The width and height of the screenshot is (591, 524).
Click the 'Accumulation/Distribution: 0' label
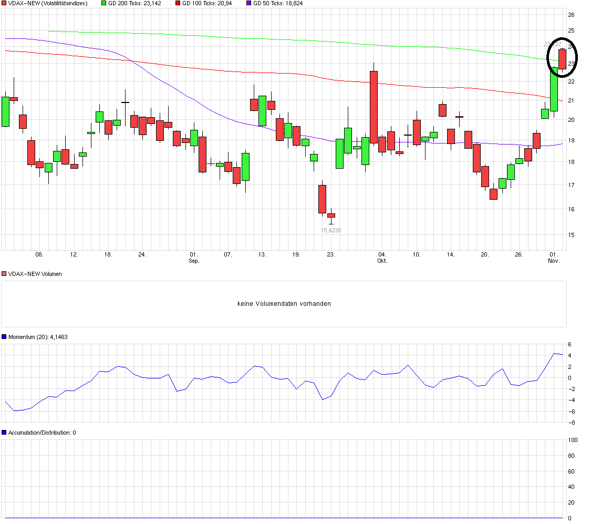point(42,433)
